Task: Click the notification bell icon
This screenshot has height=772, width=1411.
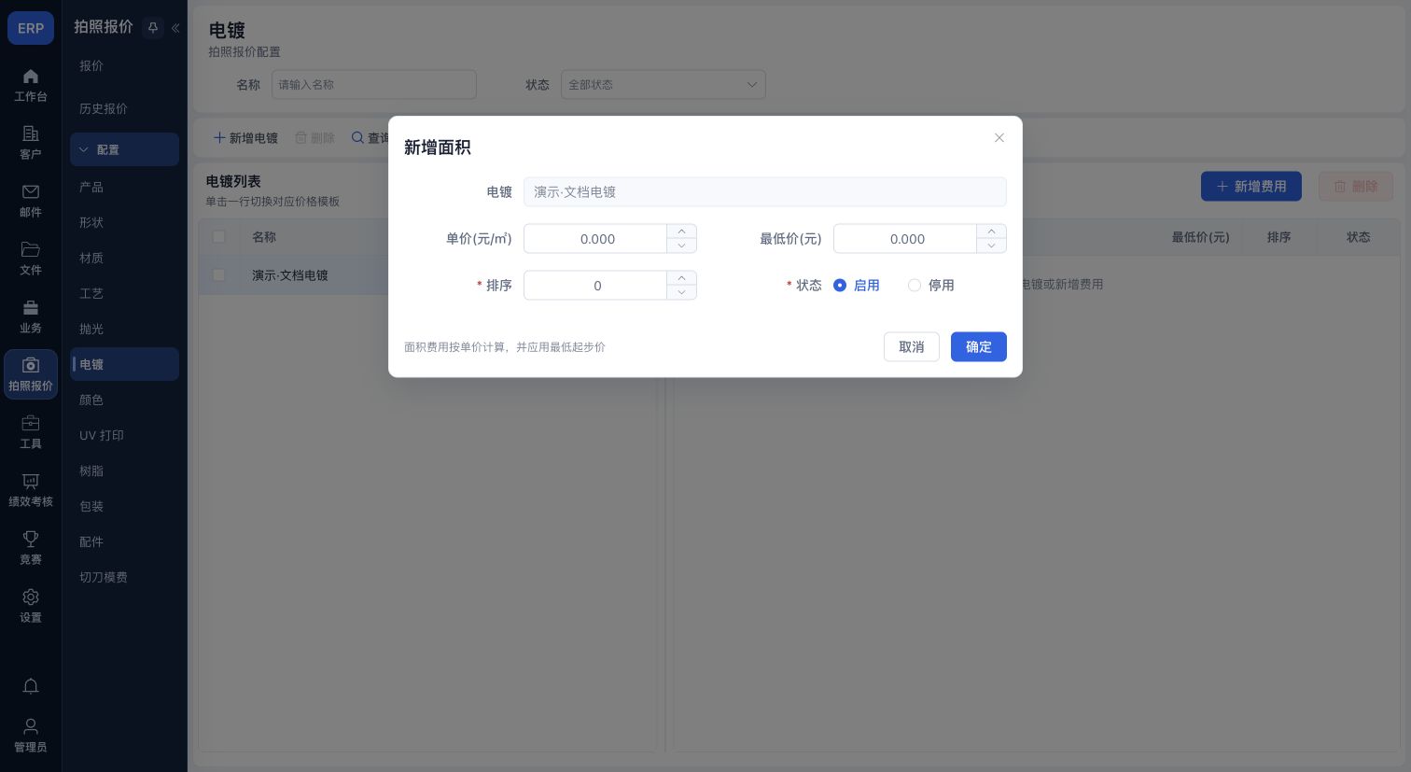Action: point(31,686)
